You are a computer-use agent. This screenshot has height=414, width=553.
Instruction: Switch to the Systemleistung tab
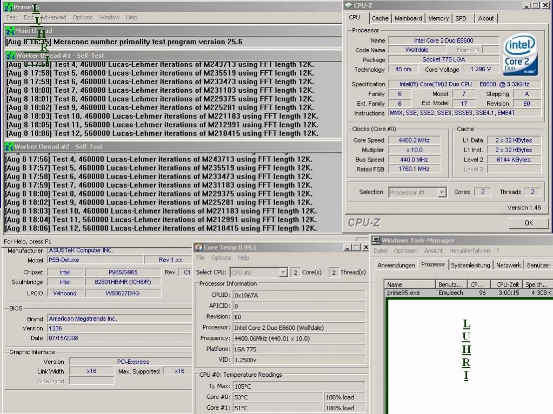point(470,265)
